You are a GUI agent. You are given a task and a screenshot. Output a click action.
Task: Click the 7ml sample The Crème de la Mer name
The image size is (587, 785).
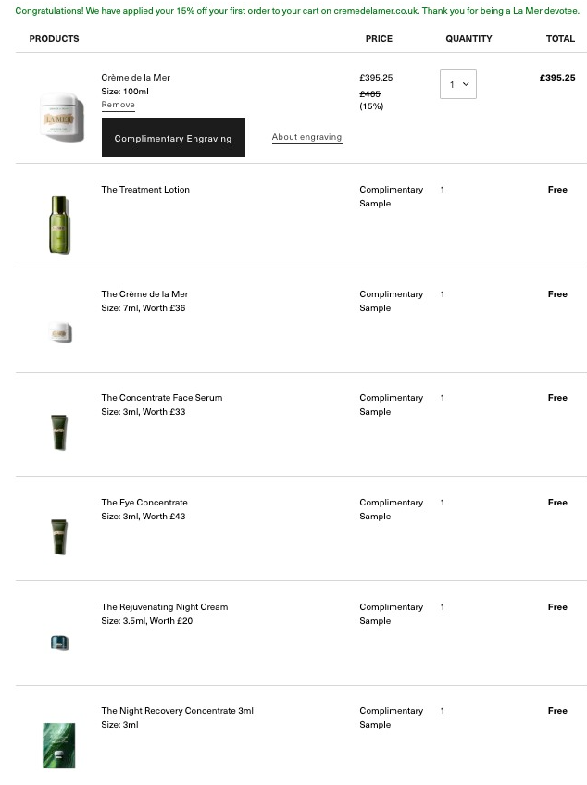[x=144, y=294]
